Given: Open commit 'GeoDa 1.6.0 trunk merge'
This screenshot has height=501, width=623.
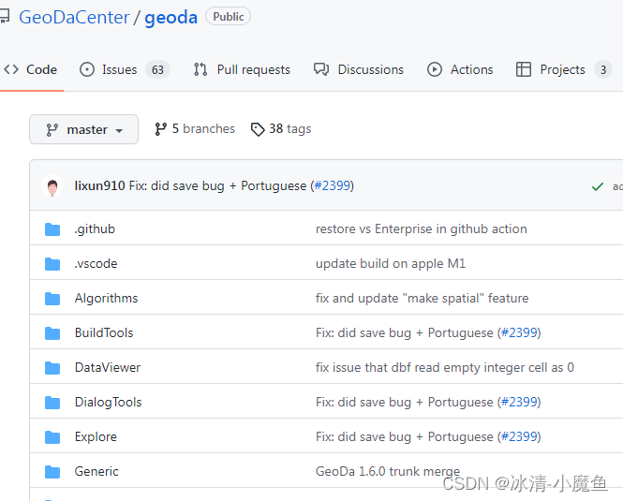Looking at the screenshot, I should tap(388, 471).
